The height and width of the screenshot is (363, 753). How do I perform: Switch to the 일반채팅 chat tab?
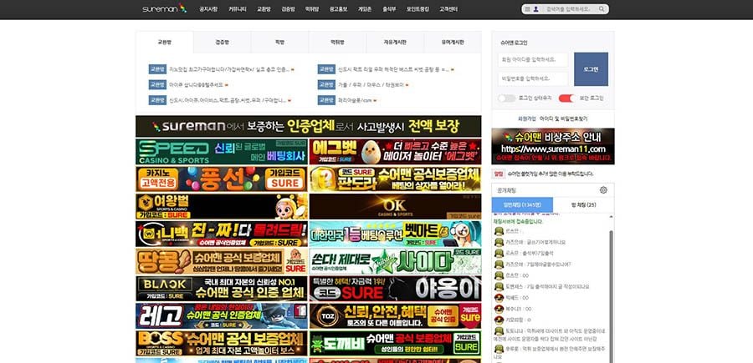pos(522,205)
